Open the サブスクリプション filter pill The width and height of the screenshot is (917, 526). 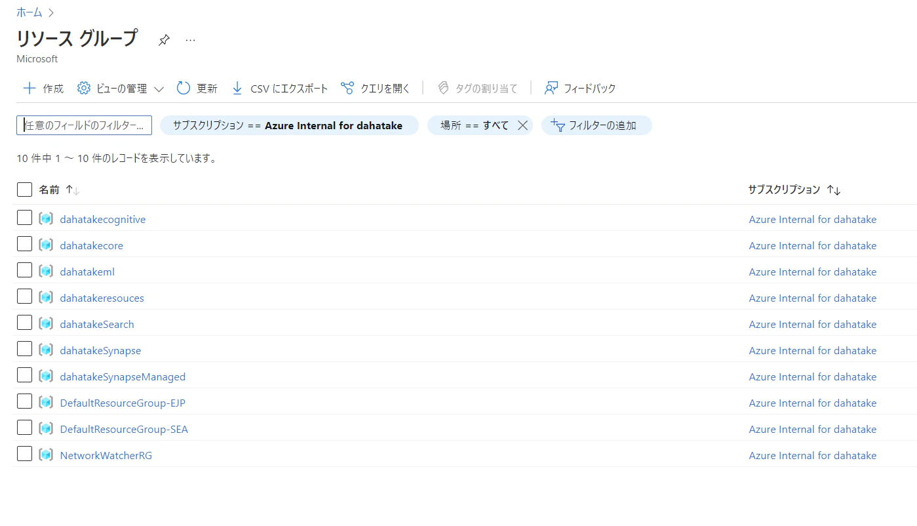(289, 125)
